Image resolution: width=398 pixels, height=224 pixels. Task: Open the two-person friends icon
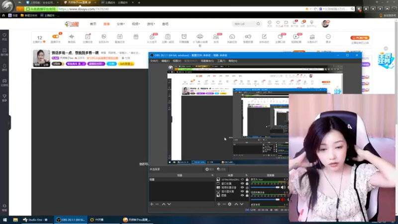coord(216,36)
